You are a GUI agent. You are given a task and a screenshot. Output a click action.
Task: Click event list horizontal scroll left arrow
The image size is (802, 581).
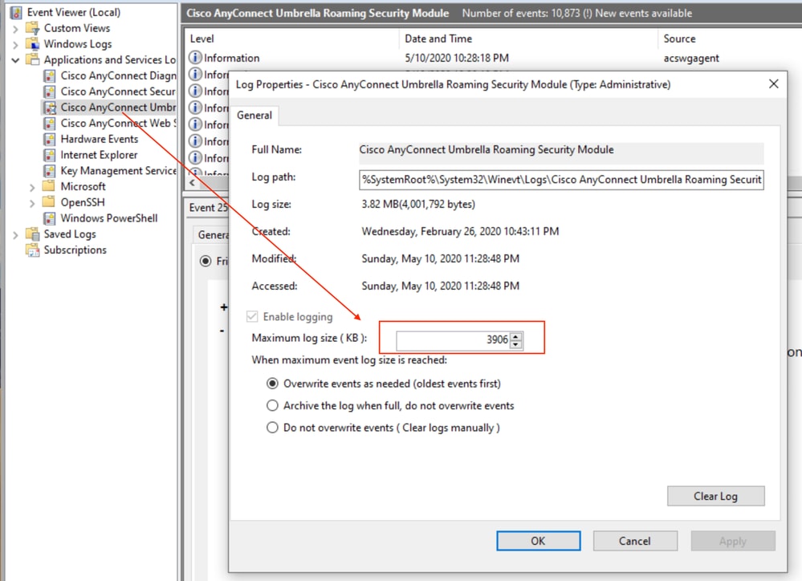click(193, 183)
